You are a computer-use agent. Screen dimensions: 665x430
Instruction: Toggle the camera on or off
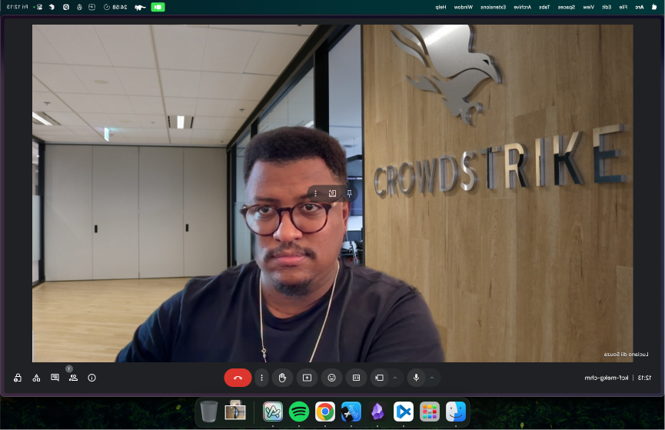pyautogui.click(x=380, y=378)
